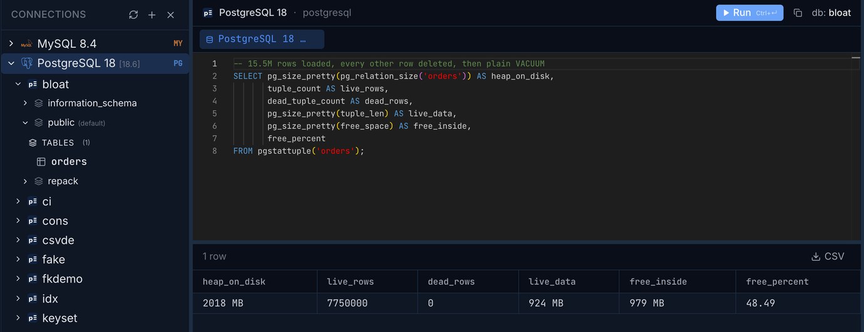Add a new connection with plus icon

point(152,14)
